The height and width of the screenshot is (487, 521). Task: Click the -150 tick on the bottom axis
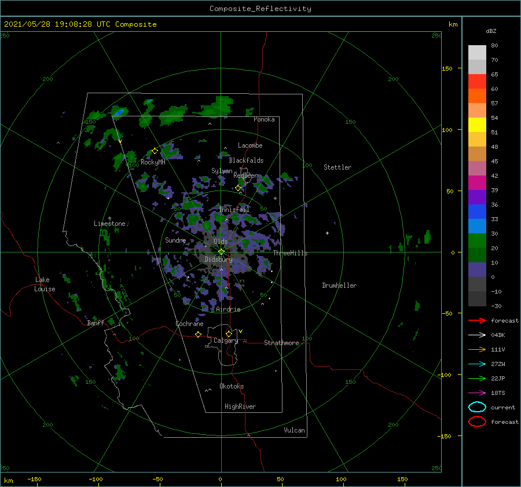34,479
